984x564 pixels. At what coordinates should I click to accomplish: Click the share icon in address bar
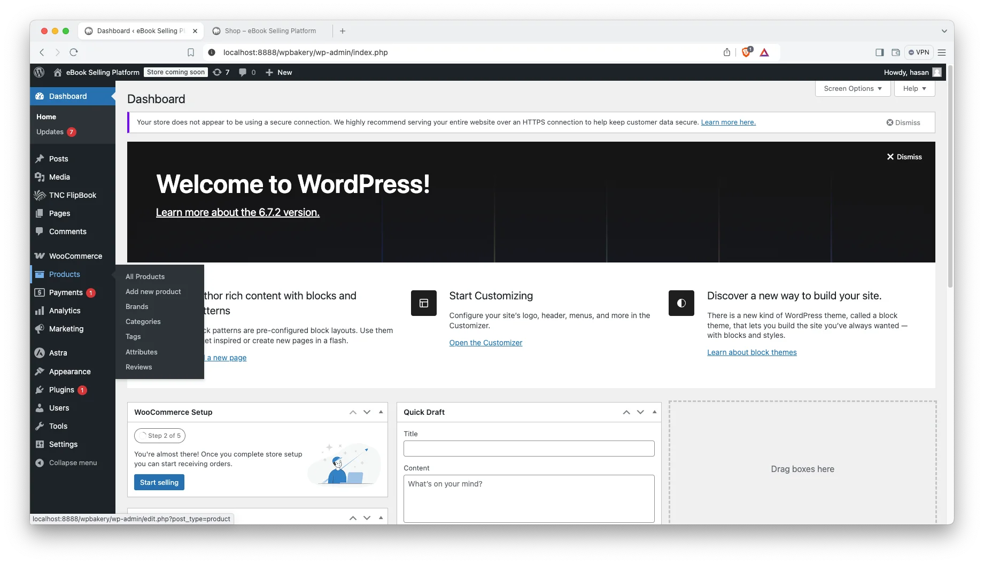tap(727, 52)
